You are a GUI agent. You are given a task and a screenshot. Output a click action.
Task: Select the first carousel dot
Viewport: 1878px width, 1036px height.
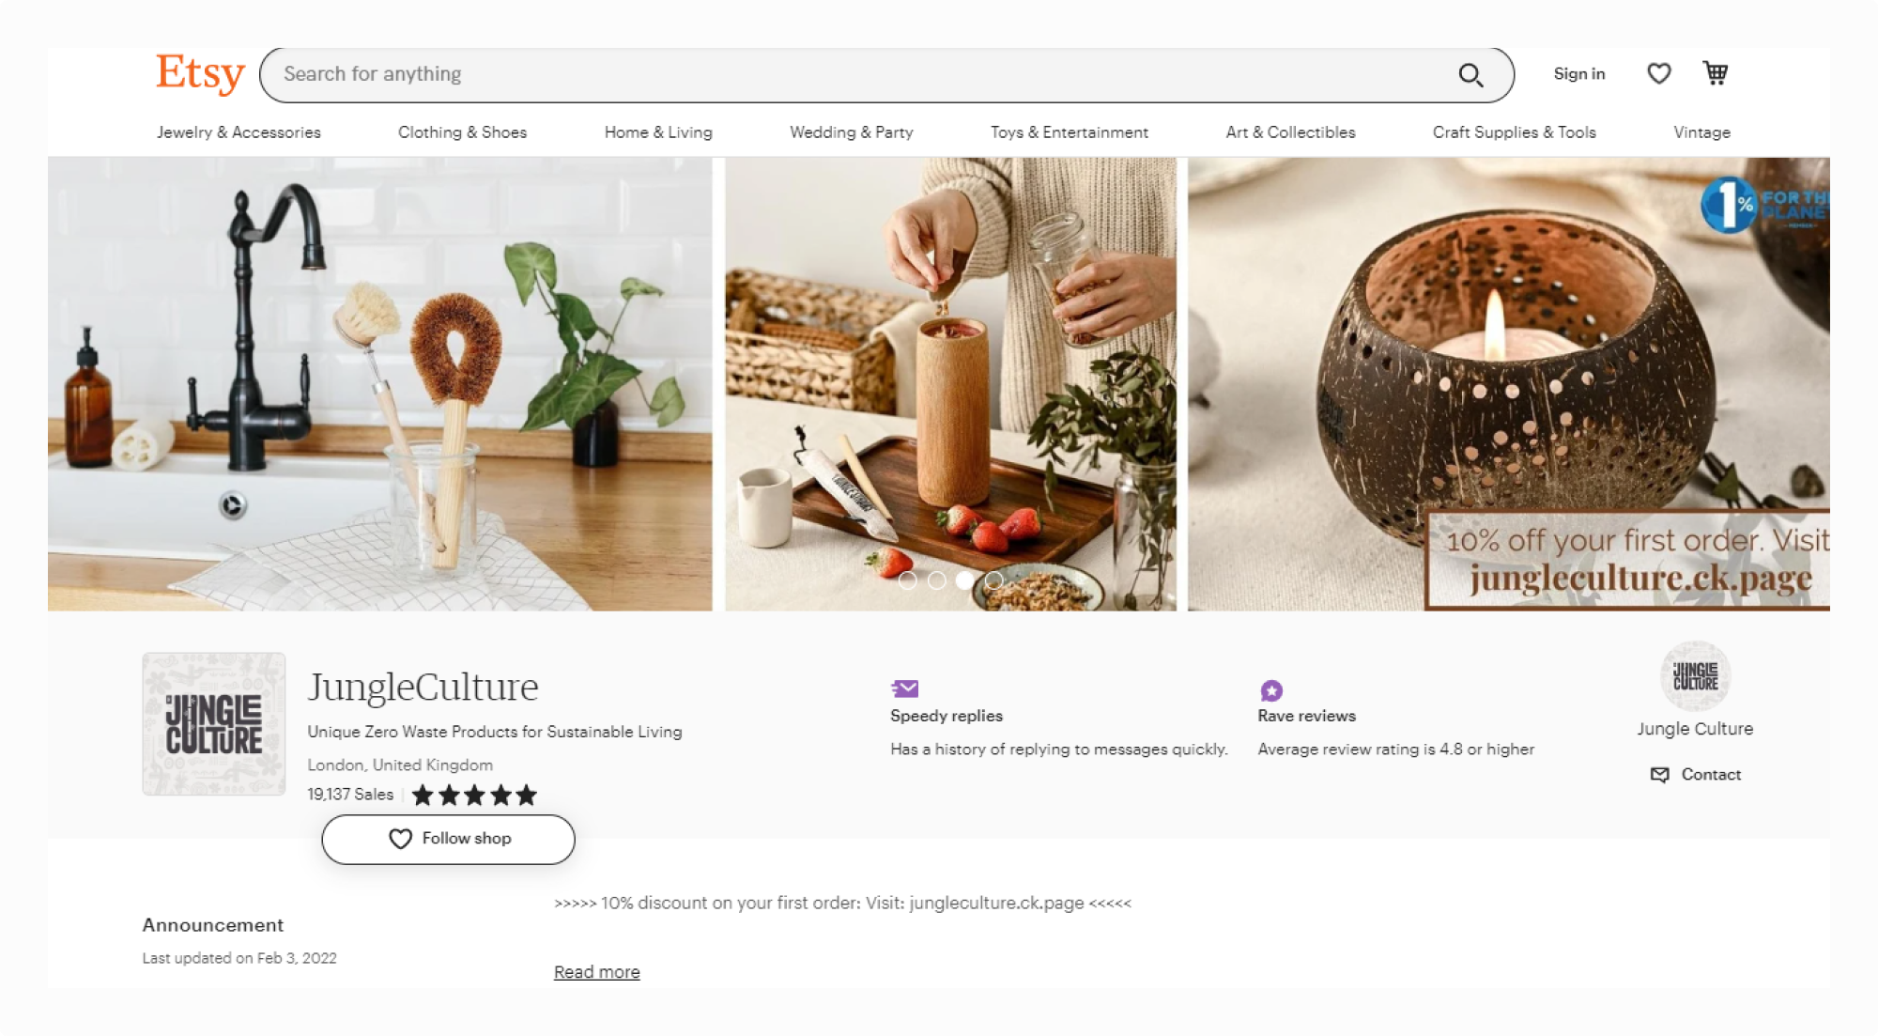coord(907,580)
